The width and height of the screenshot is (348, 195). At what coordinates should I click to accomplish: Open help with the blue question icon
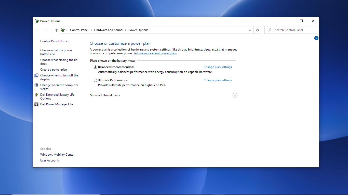click(316, 38)
